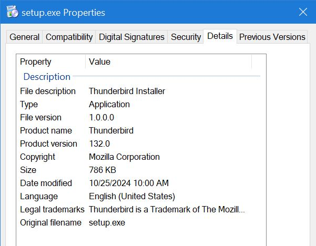Viewport: 316px width, 246px height.
Task: Switch to the Security tab
Action: click(186, 37)
